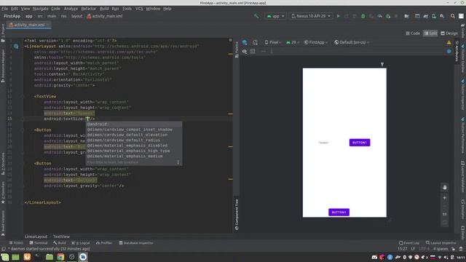Viewport: 466px width, 262px height.
Task: Click the Attach Debugger to process icon
Action: pos(388,16)
